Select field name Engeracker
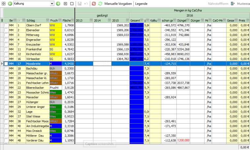Screen dimensions: 250x150 [33, 40]
